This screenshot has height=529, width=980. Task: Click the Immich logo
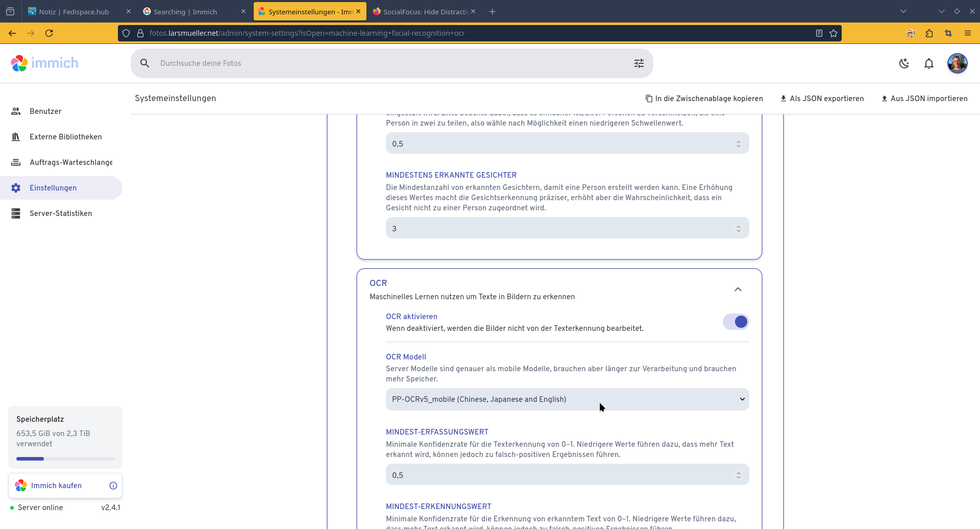(45, 63)
